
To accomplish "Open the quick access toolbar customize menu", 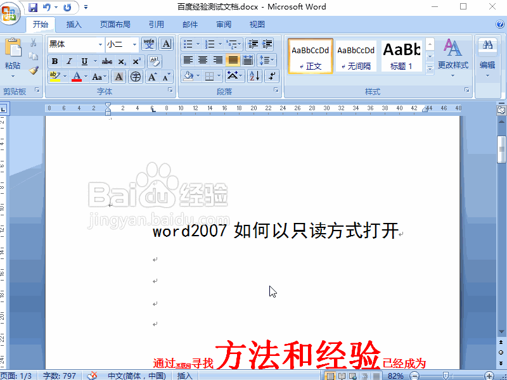I will point(86,7).
